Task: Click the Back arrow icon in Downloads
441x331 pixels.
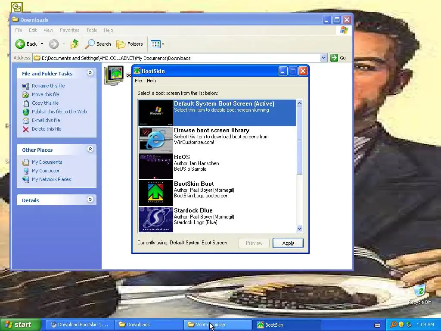Action: click(20, 44)
